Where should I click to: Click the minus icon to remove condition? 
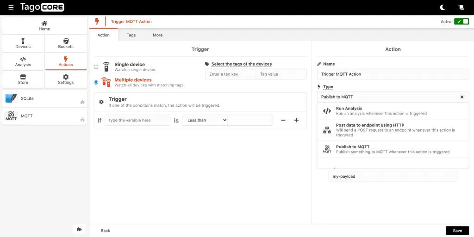click(283, 120)
